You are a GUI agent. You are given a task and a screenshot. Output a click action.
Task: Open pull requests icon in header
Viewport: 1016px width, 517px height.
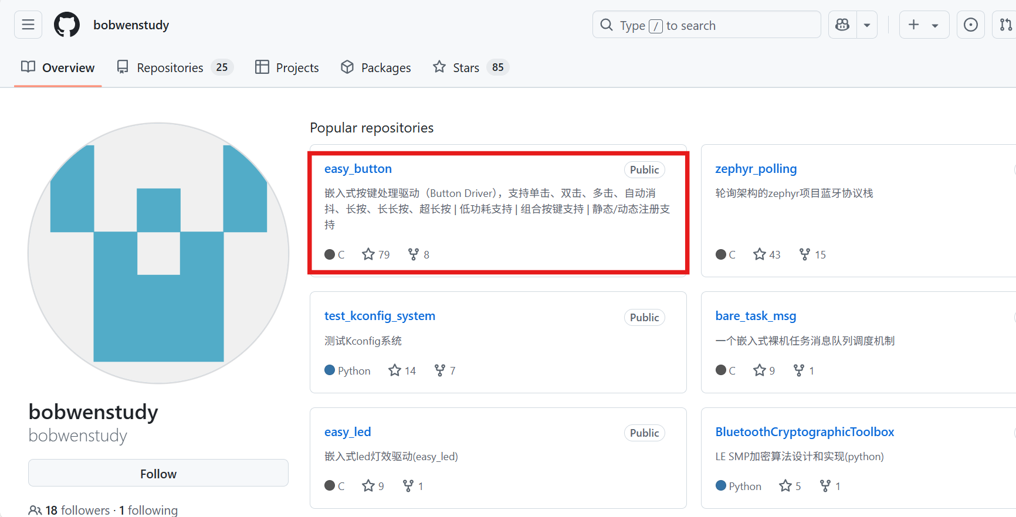click(1005, 25)
